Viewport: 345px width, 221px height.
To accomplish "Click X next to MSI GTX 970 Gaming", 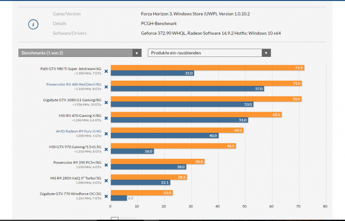I will pyautogui.click(x=106, y=149).
